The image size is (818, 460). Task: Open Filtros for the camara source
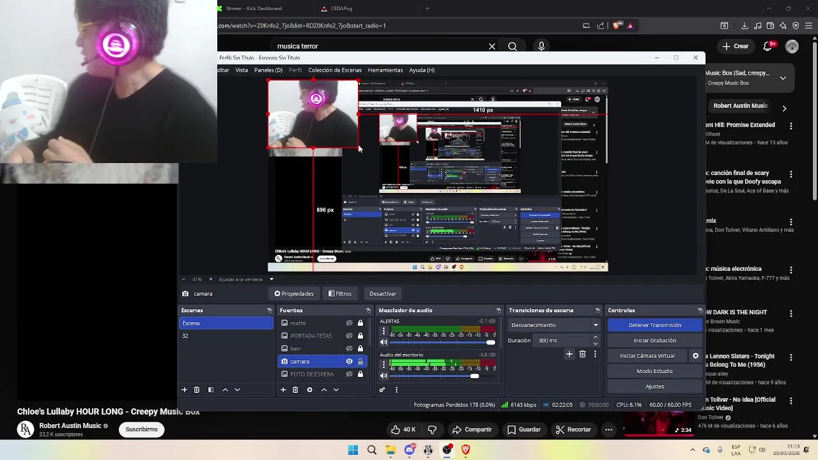[340, 294]
